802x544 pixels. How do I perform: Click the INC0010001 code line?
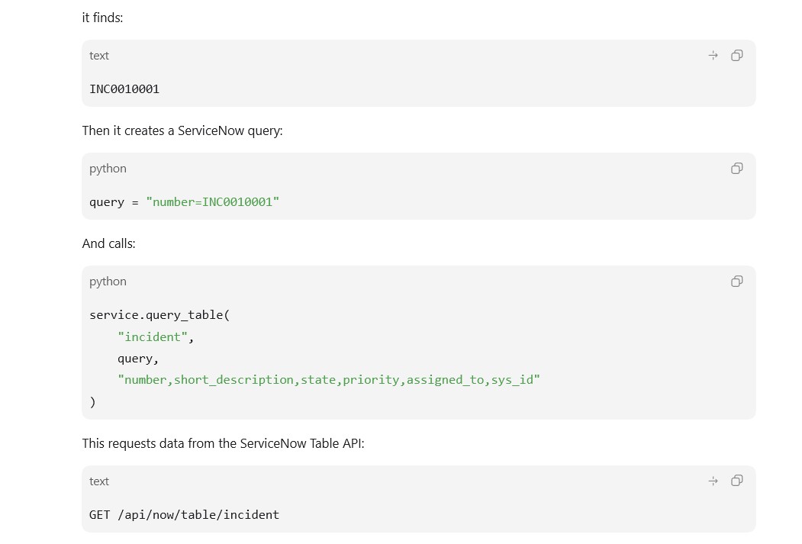pos(124,89)
